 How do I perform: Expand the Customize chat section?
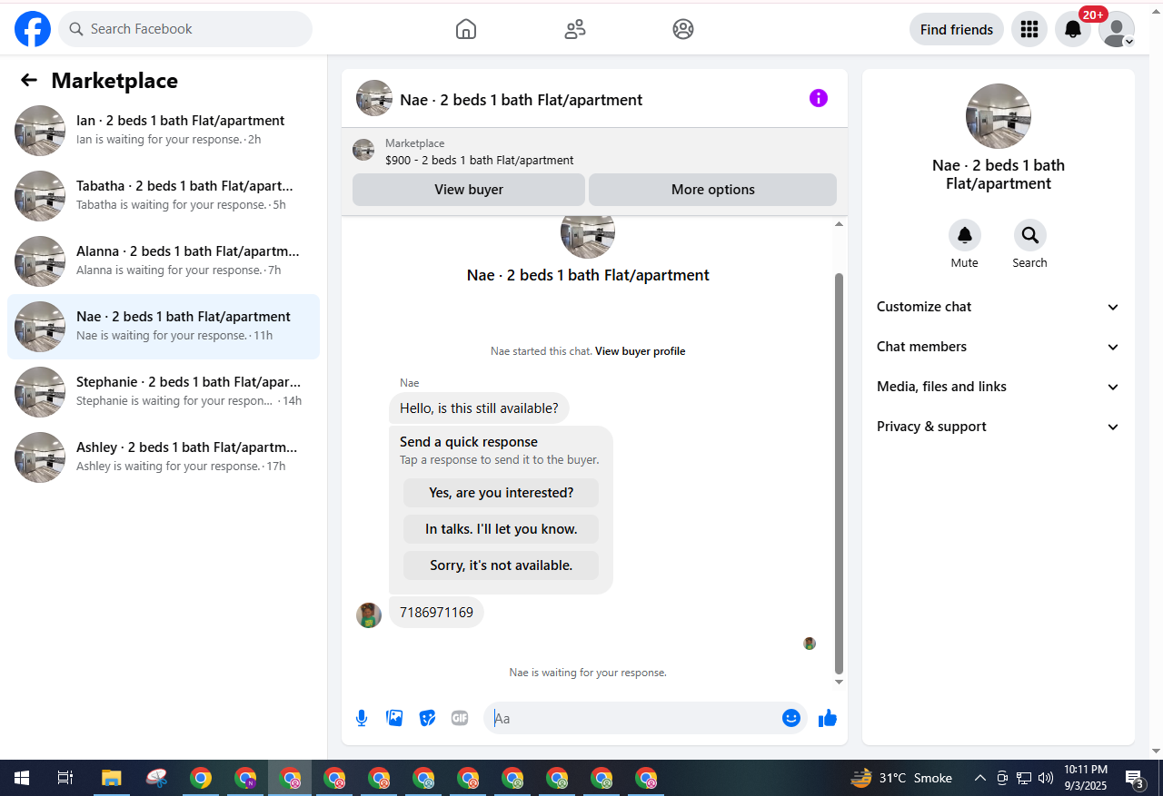[999, 307]
